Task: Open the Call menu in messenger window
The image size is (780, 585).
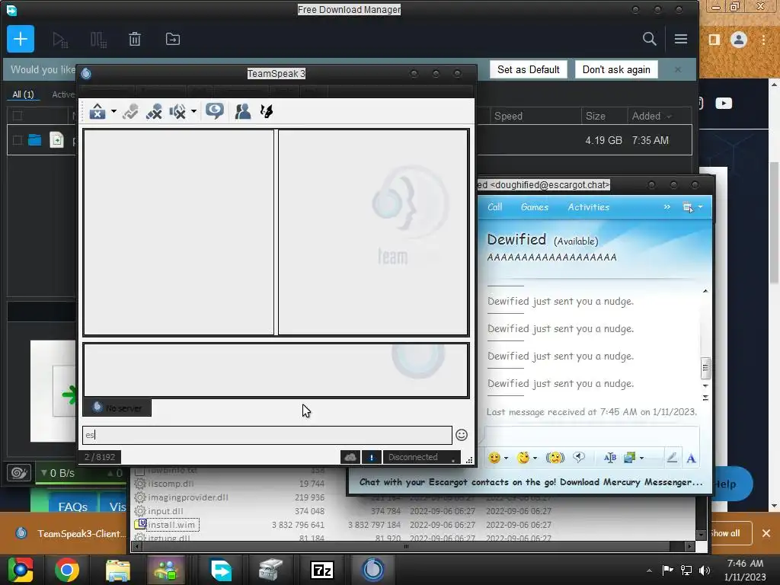Action: pyautogui.click(x=494, y=207)
